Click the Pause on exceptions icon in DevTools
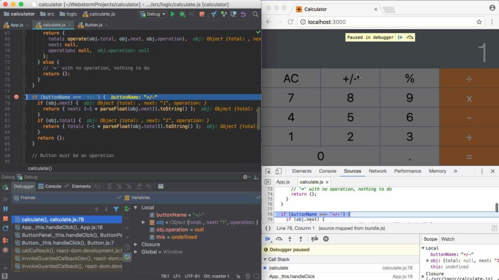Viewport: 499px width, 280px height. tap(326, 238)
